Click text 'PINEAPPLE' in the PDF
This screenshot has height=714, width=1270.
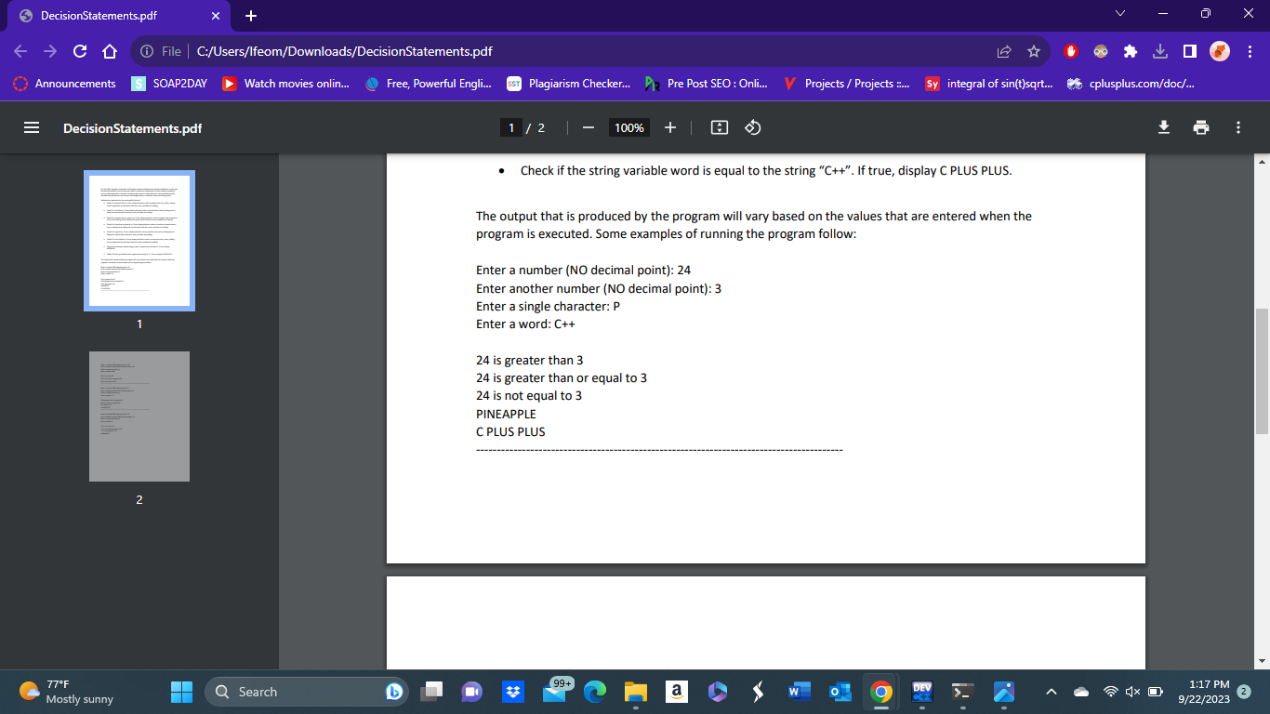click(x=506, y=414)
